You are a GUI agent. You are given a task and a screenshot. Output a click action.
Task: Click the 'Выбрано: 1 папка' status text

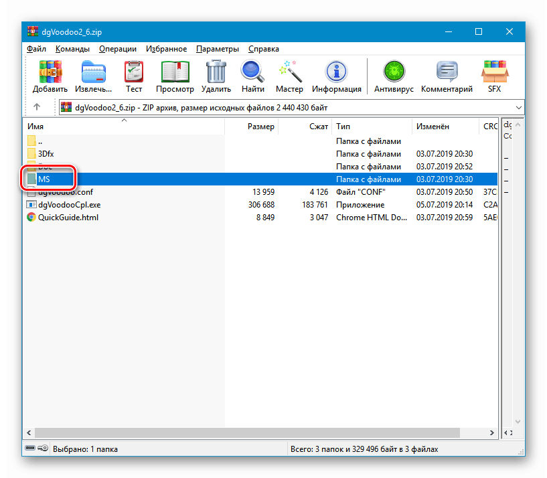click(x=85, y=449)
